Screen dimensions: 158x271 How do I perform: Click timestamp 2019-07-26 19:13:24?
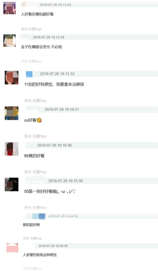click(48, 37)
